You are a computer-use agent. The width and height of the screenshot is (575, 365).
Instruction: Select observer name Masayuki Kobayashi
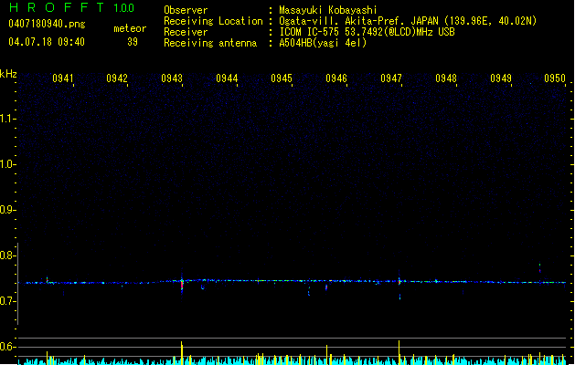pos(328,10)
